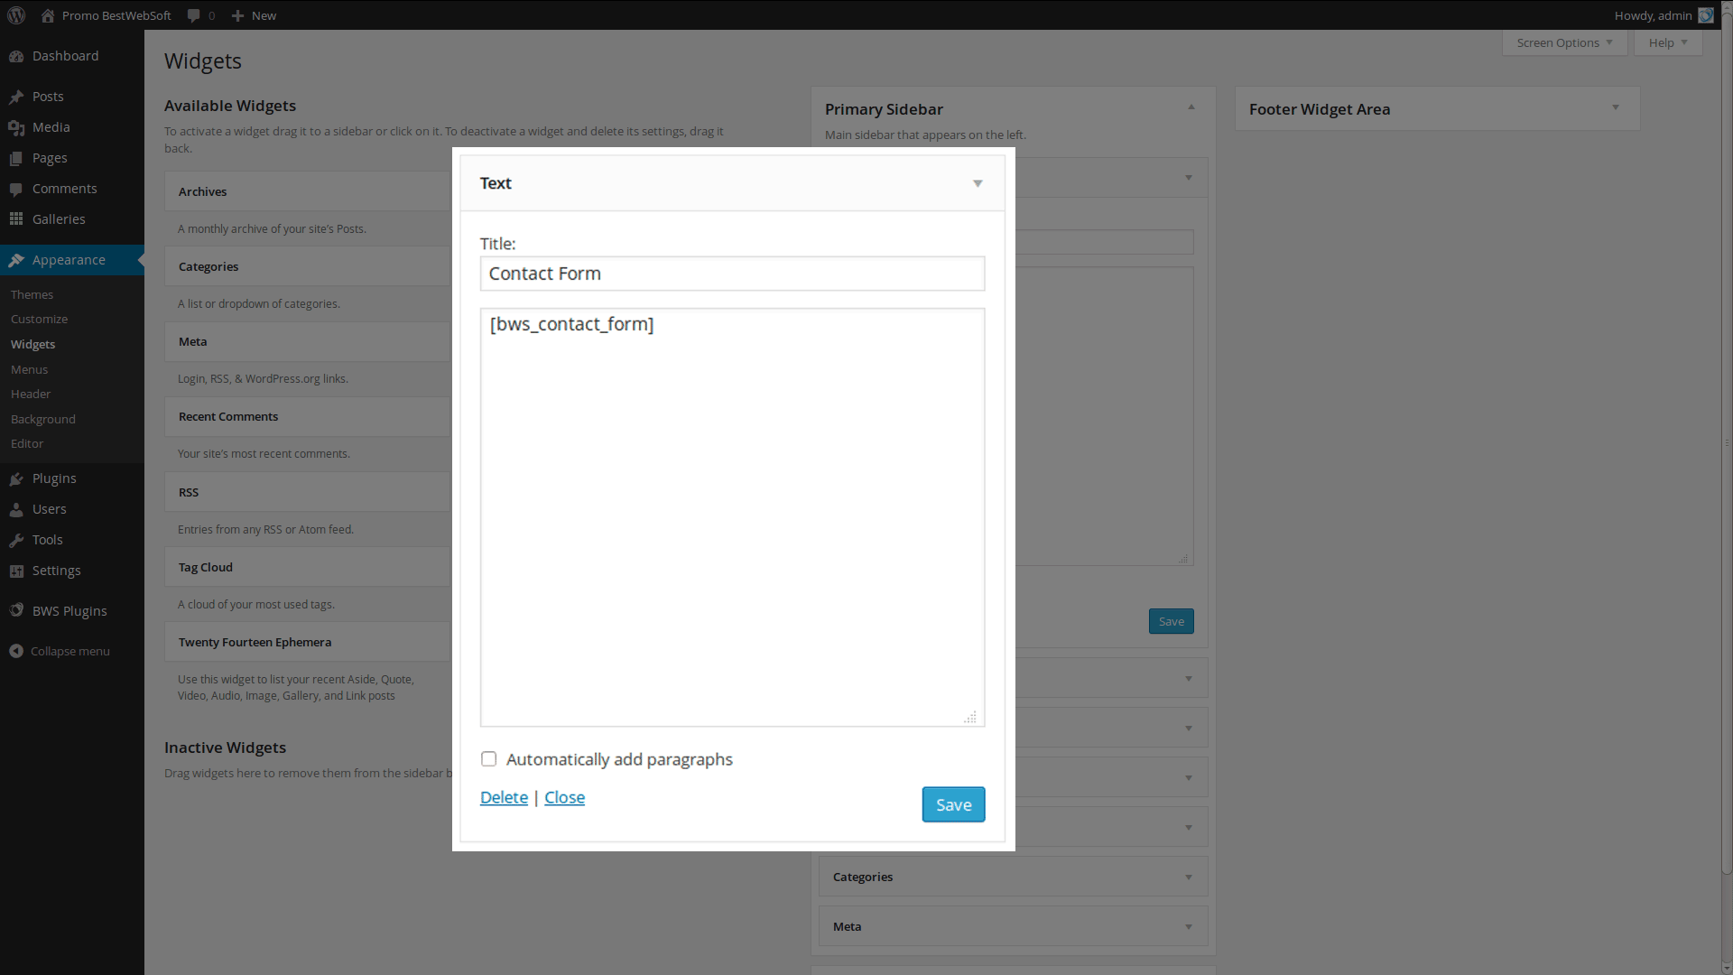
Task: Click the Plugins plug icon
Action: [16, 478]
